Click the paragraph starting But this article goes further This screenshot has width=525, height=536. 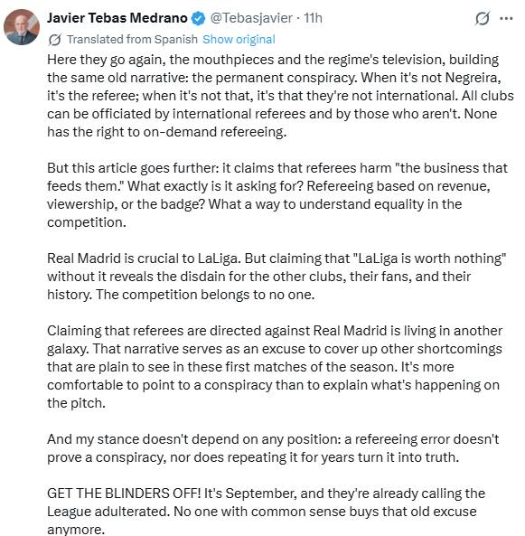coord(277,195)
